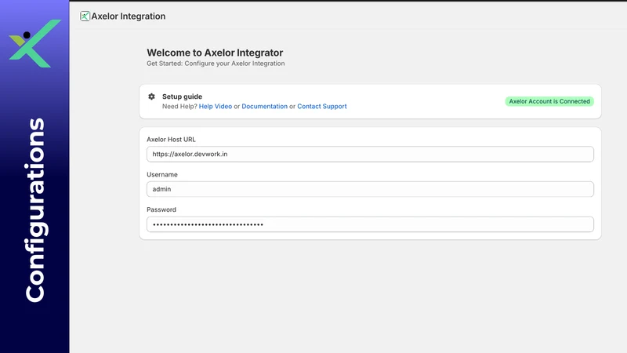Click the Password label
Screen dimensions: 627x353
coord(161,209)
